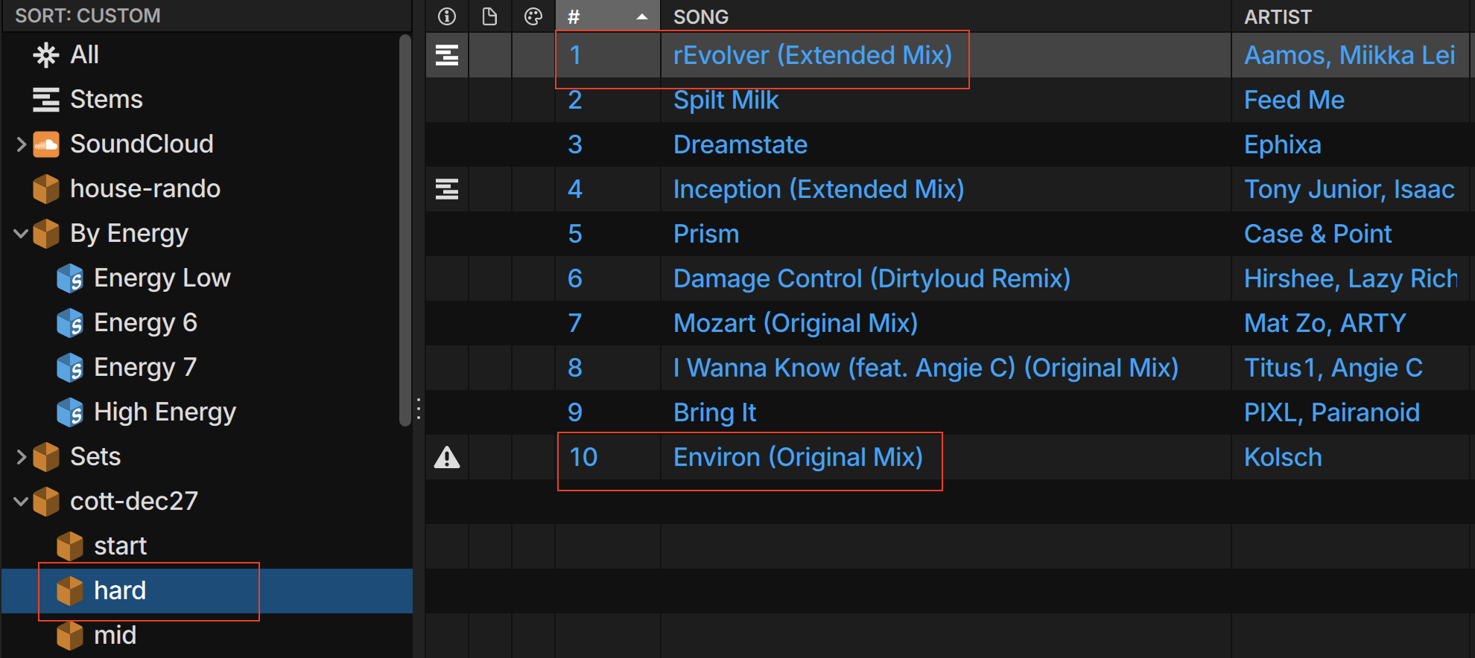Screen dimensions: 1475x658
Task: Expand the Sets crate
Action: (x=21, y=457)
